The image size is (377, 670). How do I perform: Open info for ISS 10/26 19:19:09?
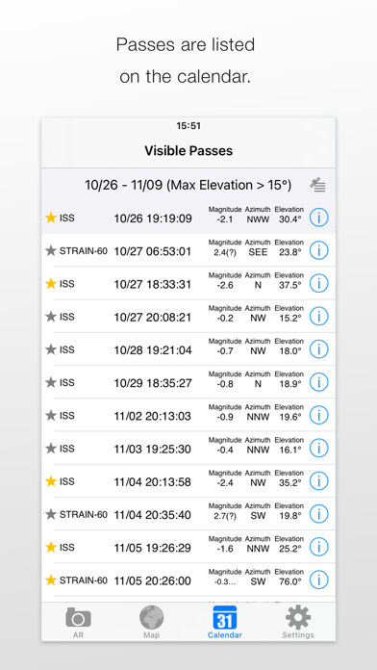(318, 218)
